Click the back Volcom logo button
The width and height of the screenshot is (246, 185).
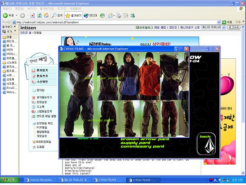pyautogui.click(x=207, y=144)
